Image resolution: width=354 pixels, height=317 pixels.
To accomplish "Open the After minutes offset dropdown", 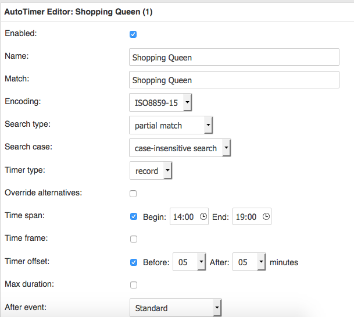I will tap(249, 262).
